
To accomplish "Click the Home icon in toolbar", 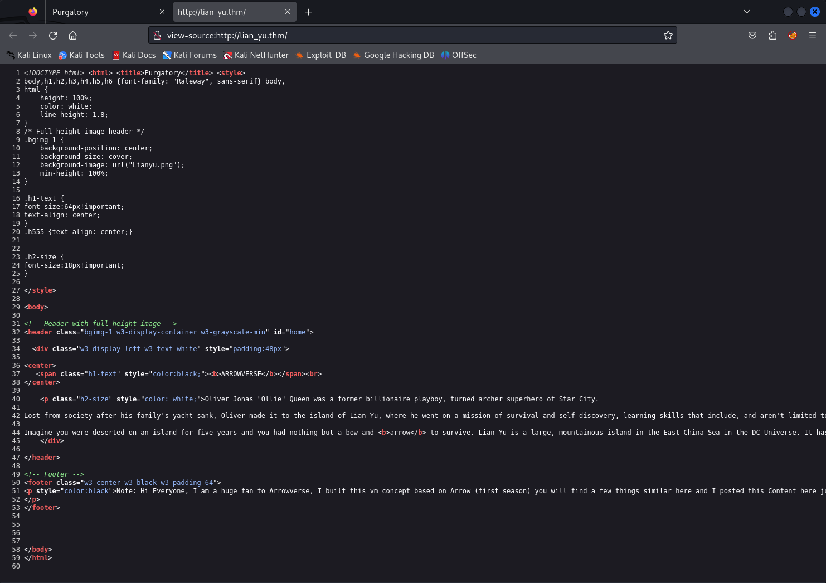I will [72, 36].
